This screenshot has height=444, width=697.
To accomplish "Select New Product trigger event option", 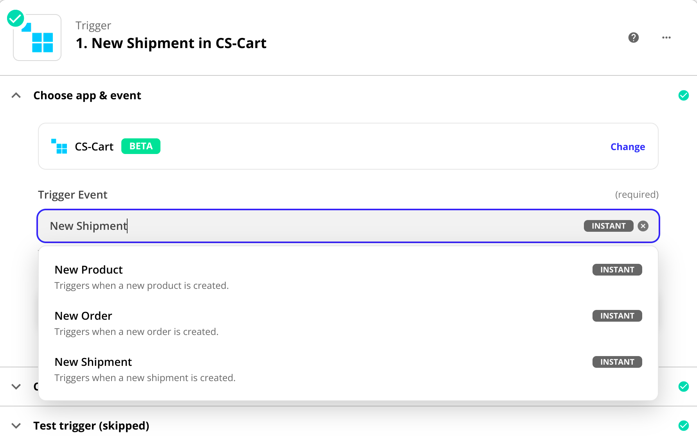I will 89,270.
